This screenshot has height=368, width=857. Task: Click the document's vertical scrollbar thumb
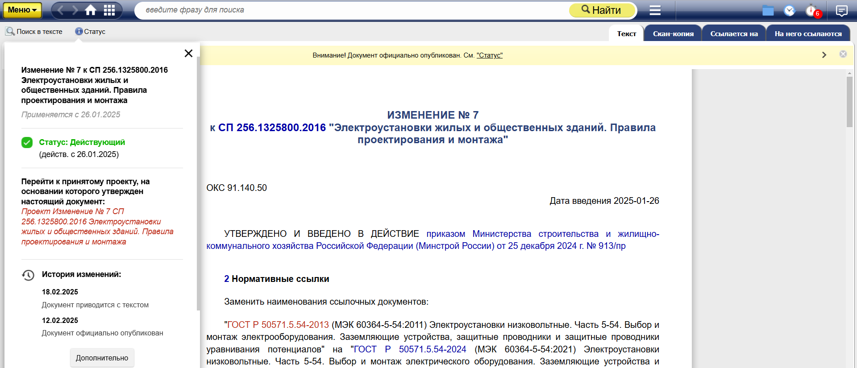(849, 102)
